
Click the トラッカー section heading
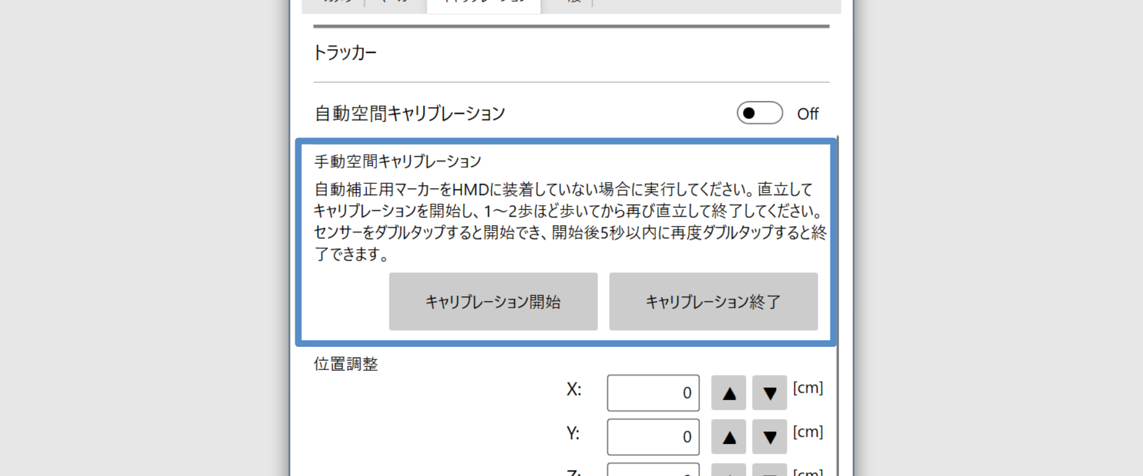pyautogui.click(x=345, y=53)
